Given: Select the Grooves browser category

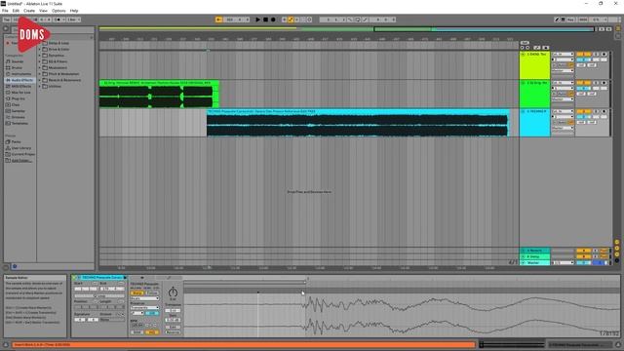Looking at the screenshot, I should (18, 117).
